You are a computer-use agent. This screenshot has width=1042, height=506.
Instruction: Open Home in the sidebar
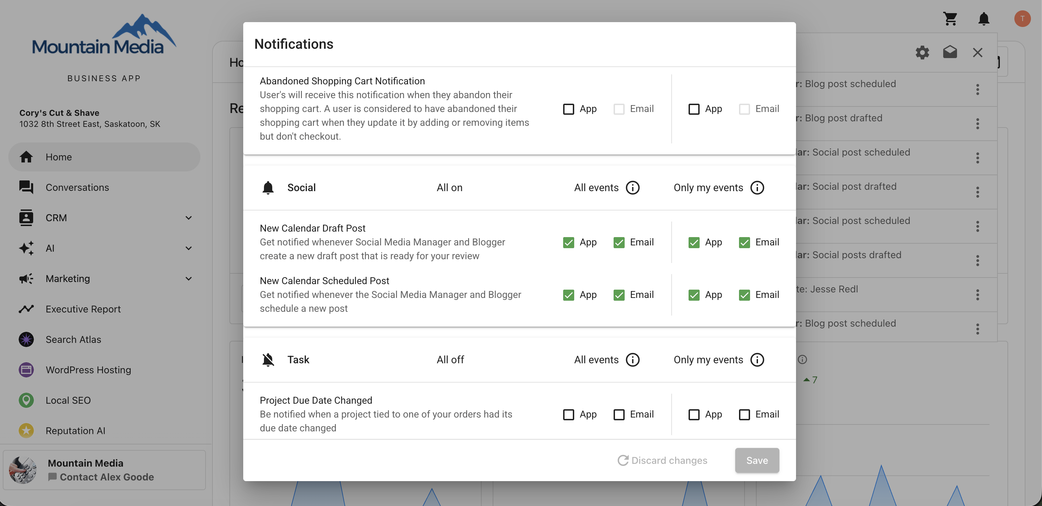(x=104, y=157)
